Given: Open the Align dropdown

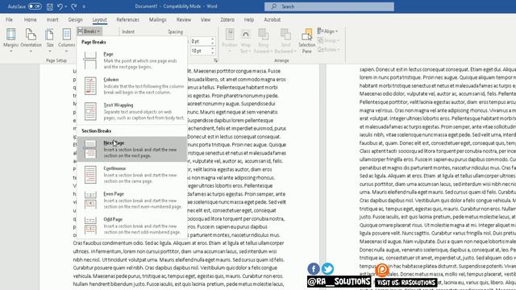Looking at the screenshot, I should pyautogui.click(x=328, y=31).
